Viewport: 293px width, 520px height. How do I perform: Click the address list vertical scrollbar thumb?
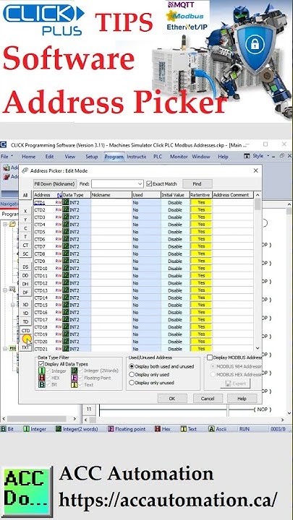(258, 204)
